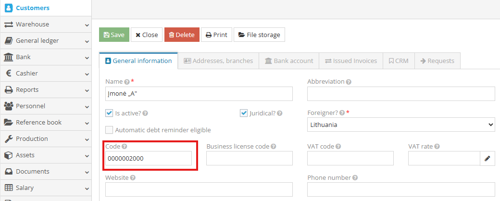500x201 pixels.
Task: Toggle the Juridical checkbox
Action: point(244,113)
